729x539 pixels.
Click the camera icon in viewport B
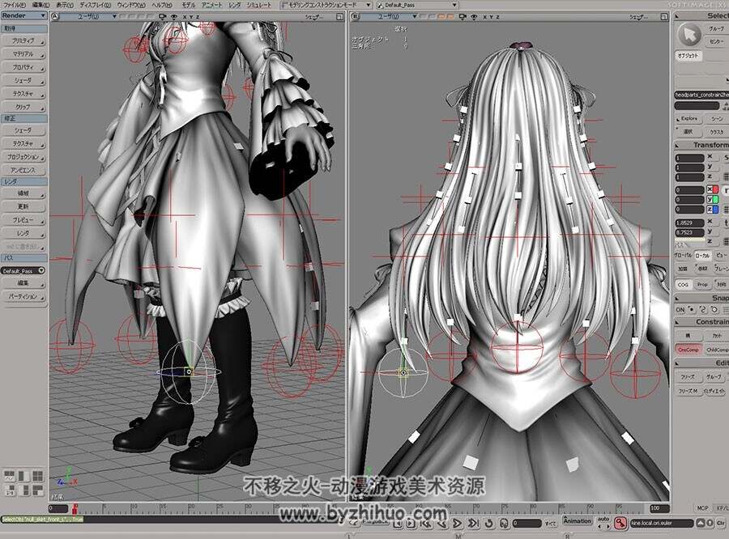463,16
